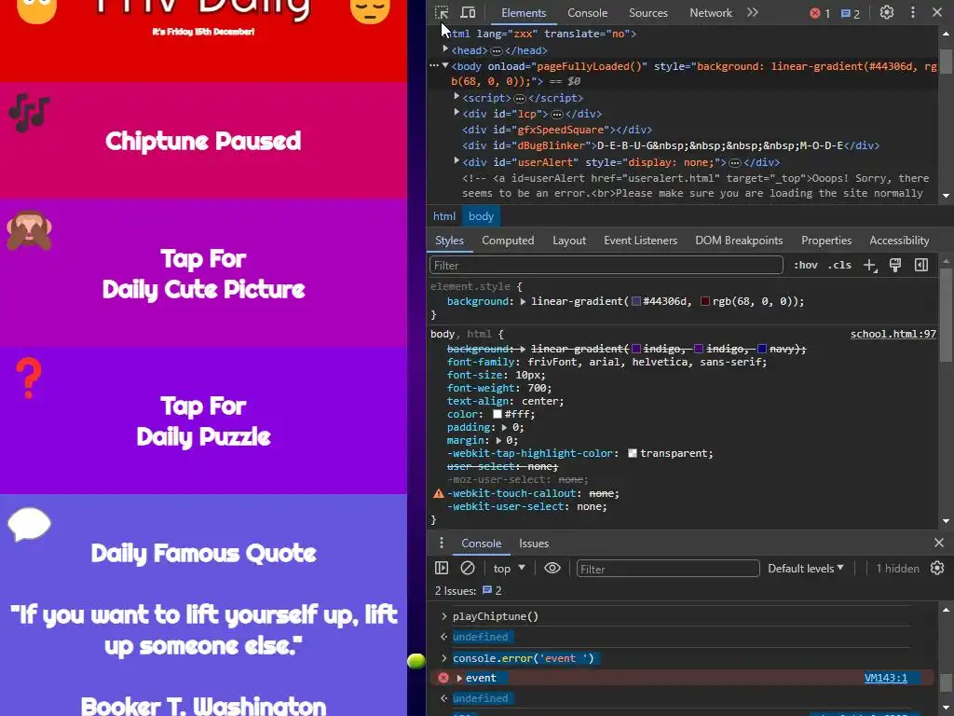Select the dBugBlinker div row
Image resolution: width=954 pixels, height=716 pixels.
click(671, 145)
